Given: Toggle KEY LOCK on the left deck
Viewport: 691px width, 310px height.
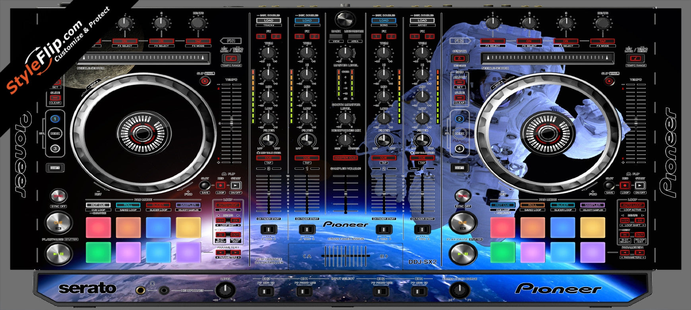Looking at the screenshot, I should point(231,59).
